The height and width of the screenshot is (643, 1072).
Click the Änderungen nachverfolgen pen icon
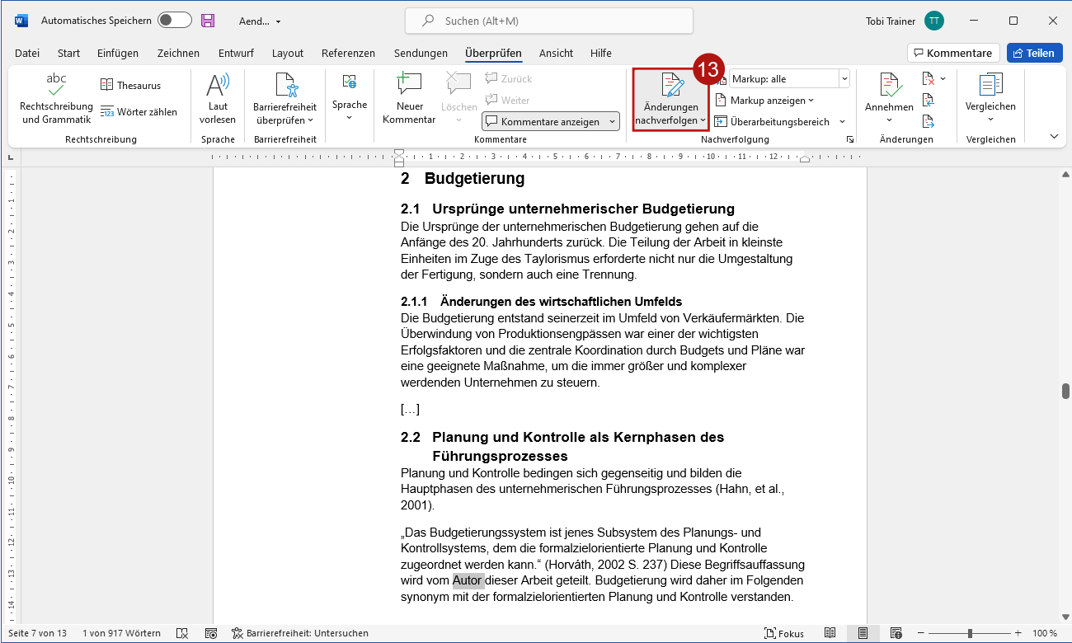(672, 85)
